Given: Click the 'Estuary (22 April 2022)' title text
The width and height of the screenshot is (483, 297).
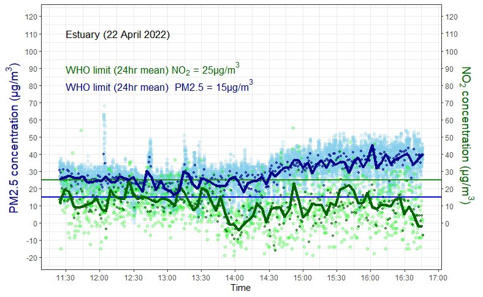Looking at the screenshot, I should pyautogui.click(x=117, y=34).
